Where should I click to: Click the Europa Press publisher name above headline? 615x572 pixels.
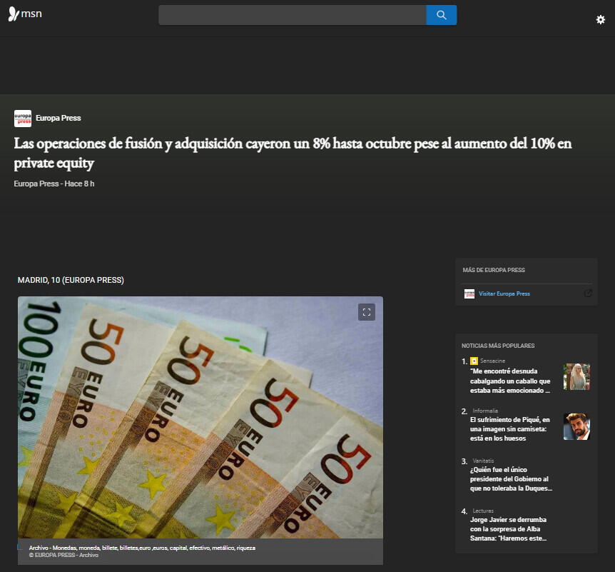point(58,119)
